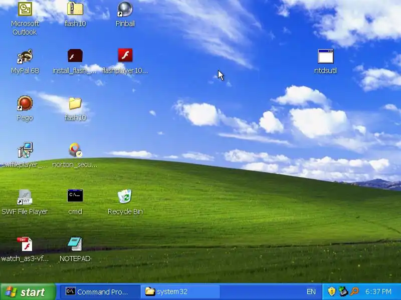401x300 pixels.
Task: Select the flashplayer10 red Flash icon
Action: tap(125, 55)
